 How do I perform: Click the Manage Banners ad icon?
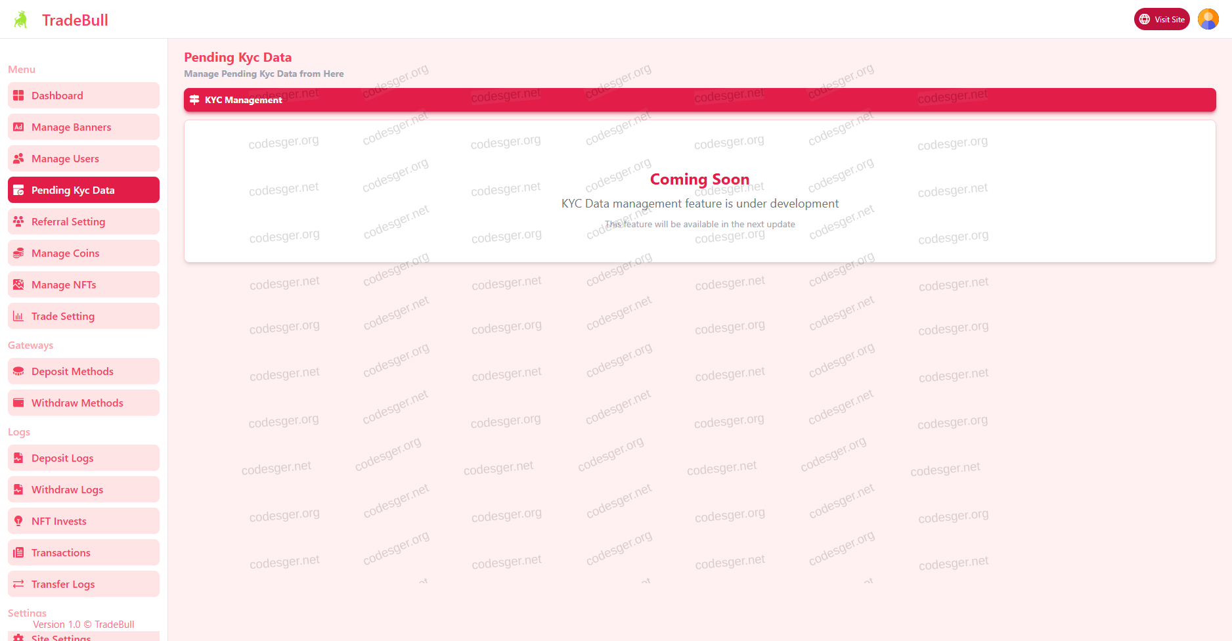click(x=18, y=127)
